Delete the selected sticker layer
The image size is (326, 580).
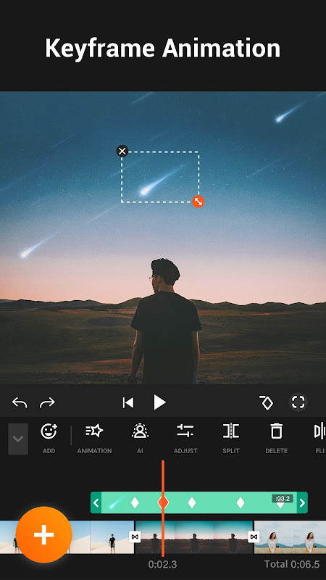coord(277,439)
